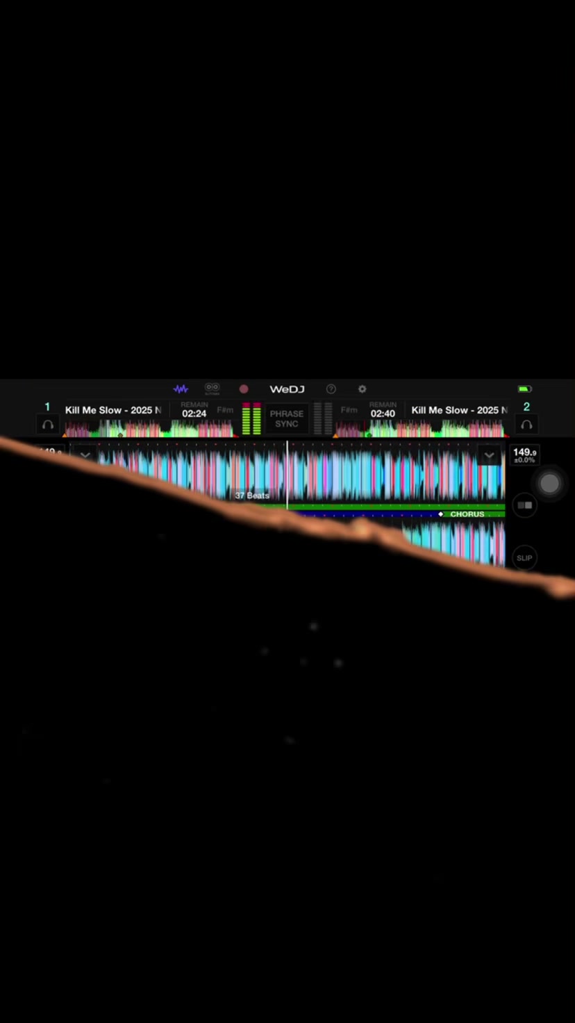The width and height of the screenshot is (575, 1023).
Task: Click the 37 Beats label
Action: (252, 496)
